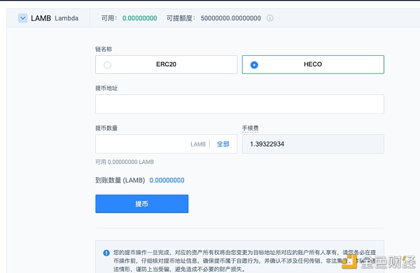Click the blue 提币 withdraw button
Screen dimensions: 420x273
pyautogui.click(x=141, y=204)
